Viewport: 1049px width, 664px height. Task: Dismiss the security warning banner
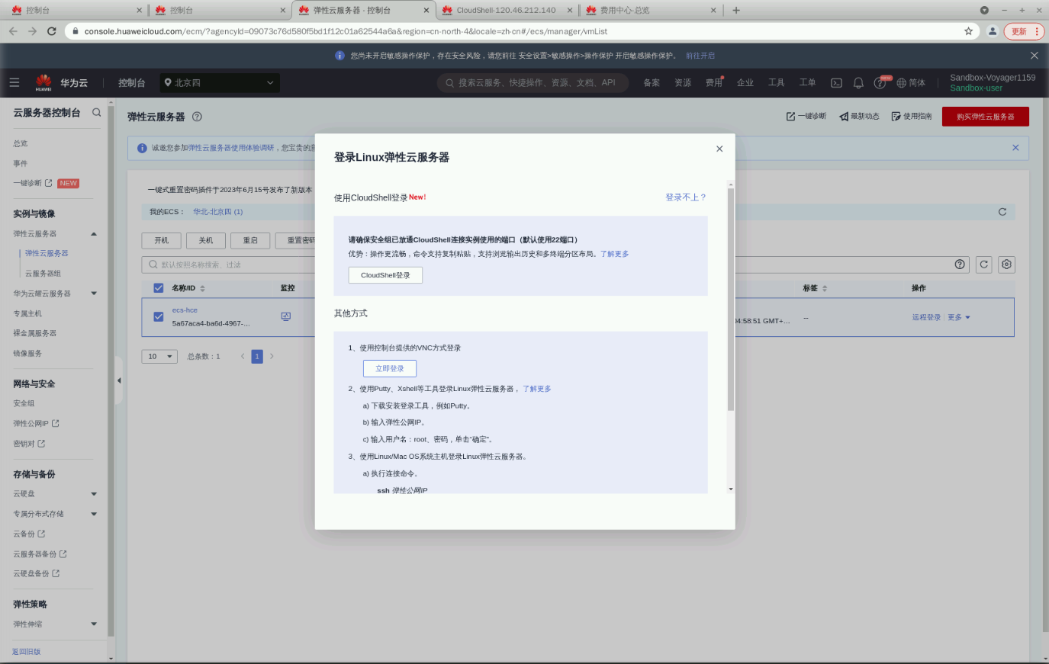click(1035, 56)
